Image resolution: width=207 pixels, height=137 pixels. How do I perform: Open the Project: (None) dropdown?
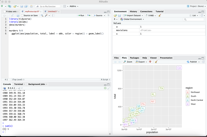point(196,6)
